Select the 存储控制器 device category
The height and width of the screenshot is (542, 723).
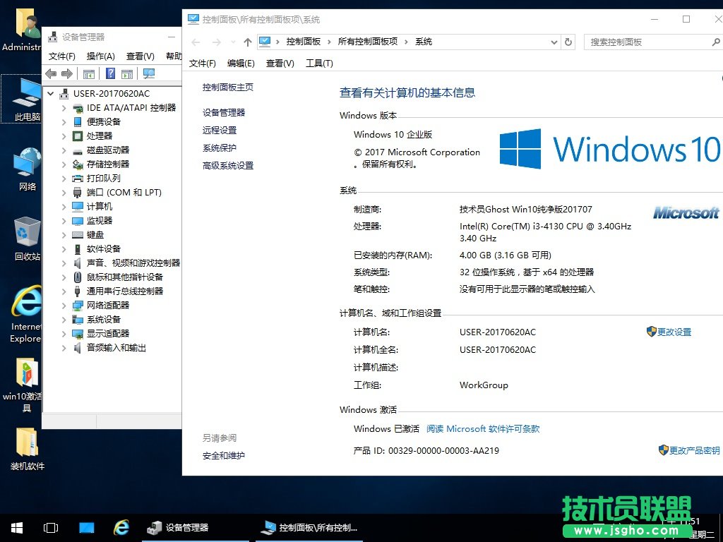(x=108, y=164)
